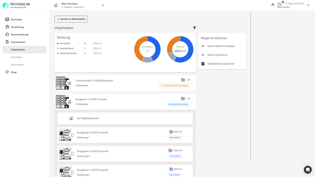Open Verwaltung in the sidebar

(17, 27)
